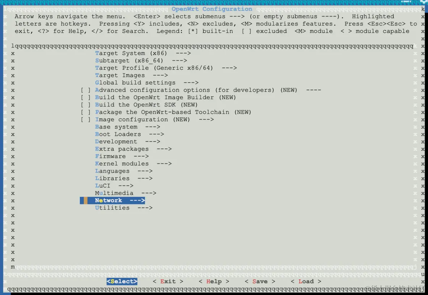Screen dimensions: 428x295
Task: Enable Build the OpenWrt Image Builder checkbox
Action: 86,97
